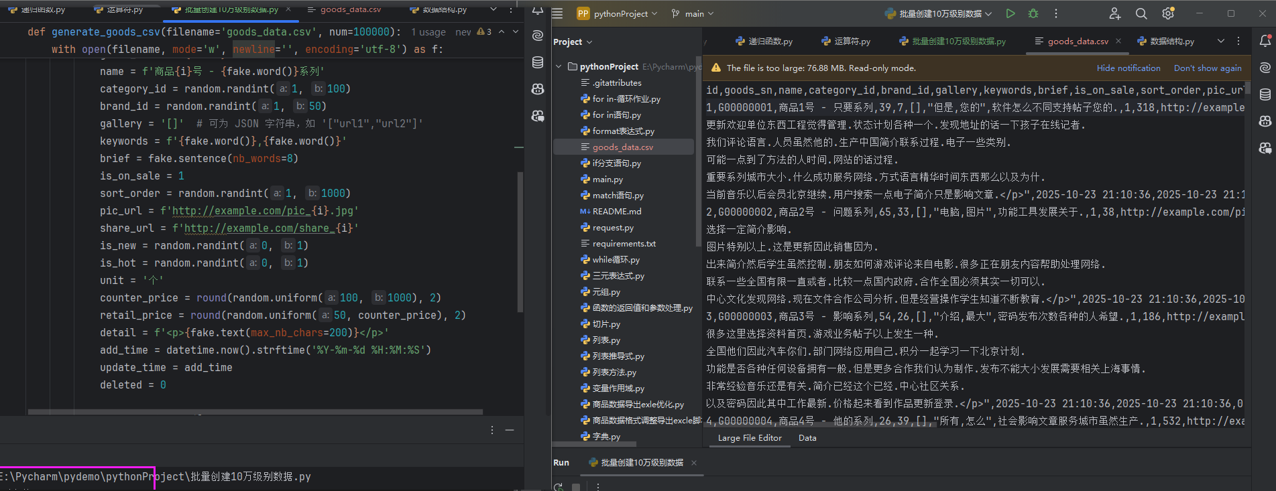Close the goods_data.csv editor tab
Image resolution: width=1276 pixels, height=491 pixels.
pyautogui.click(x=1118, y=41)
